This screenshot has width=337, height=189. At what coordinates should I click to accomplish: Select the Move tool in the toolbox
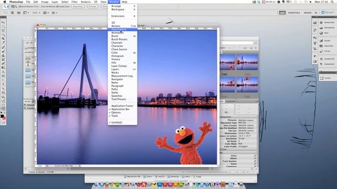point(3,23)
